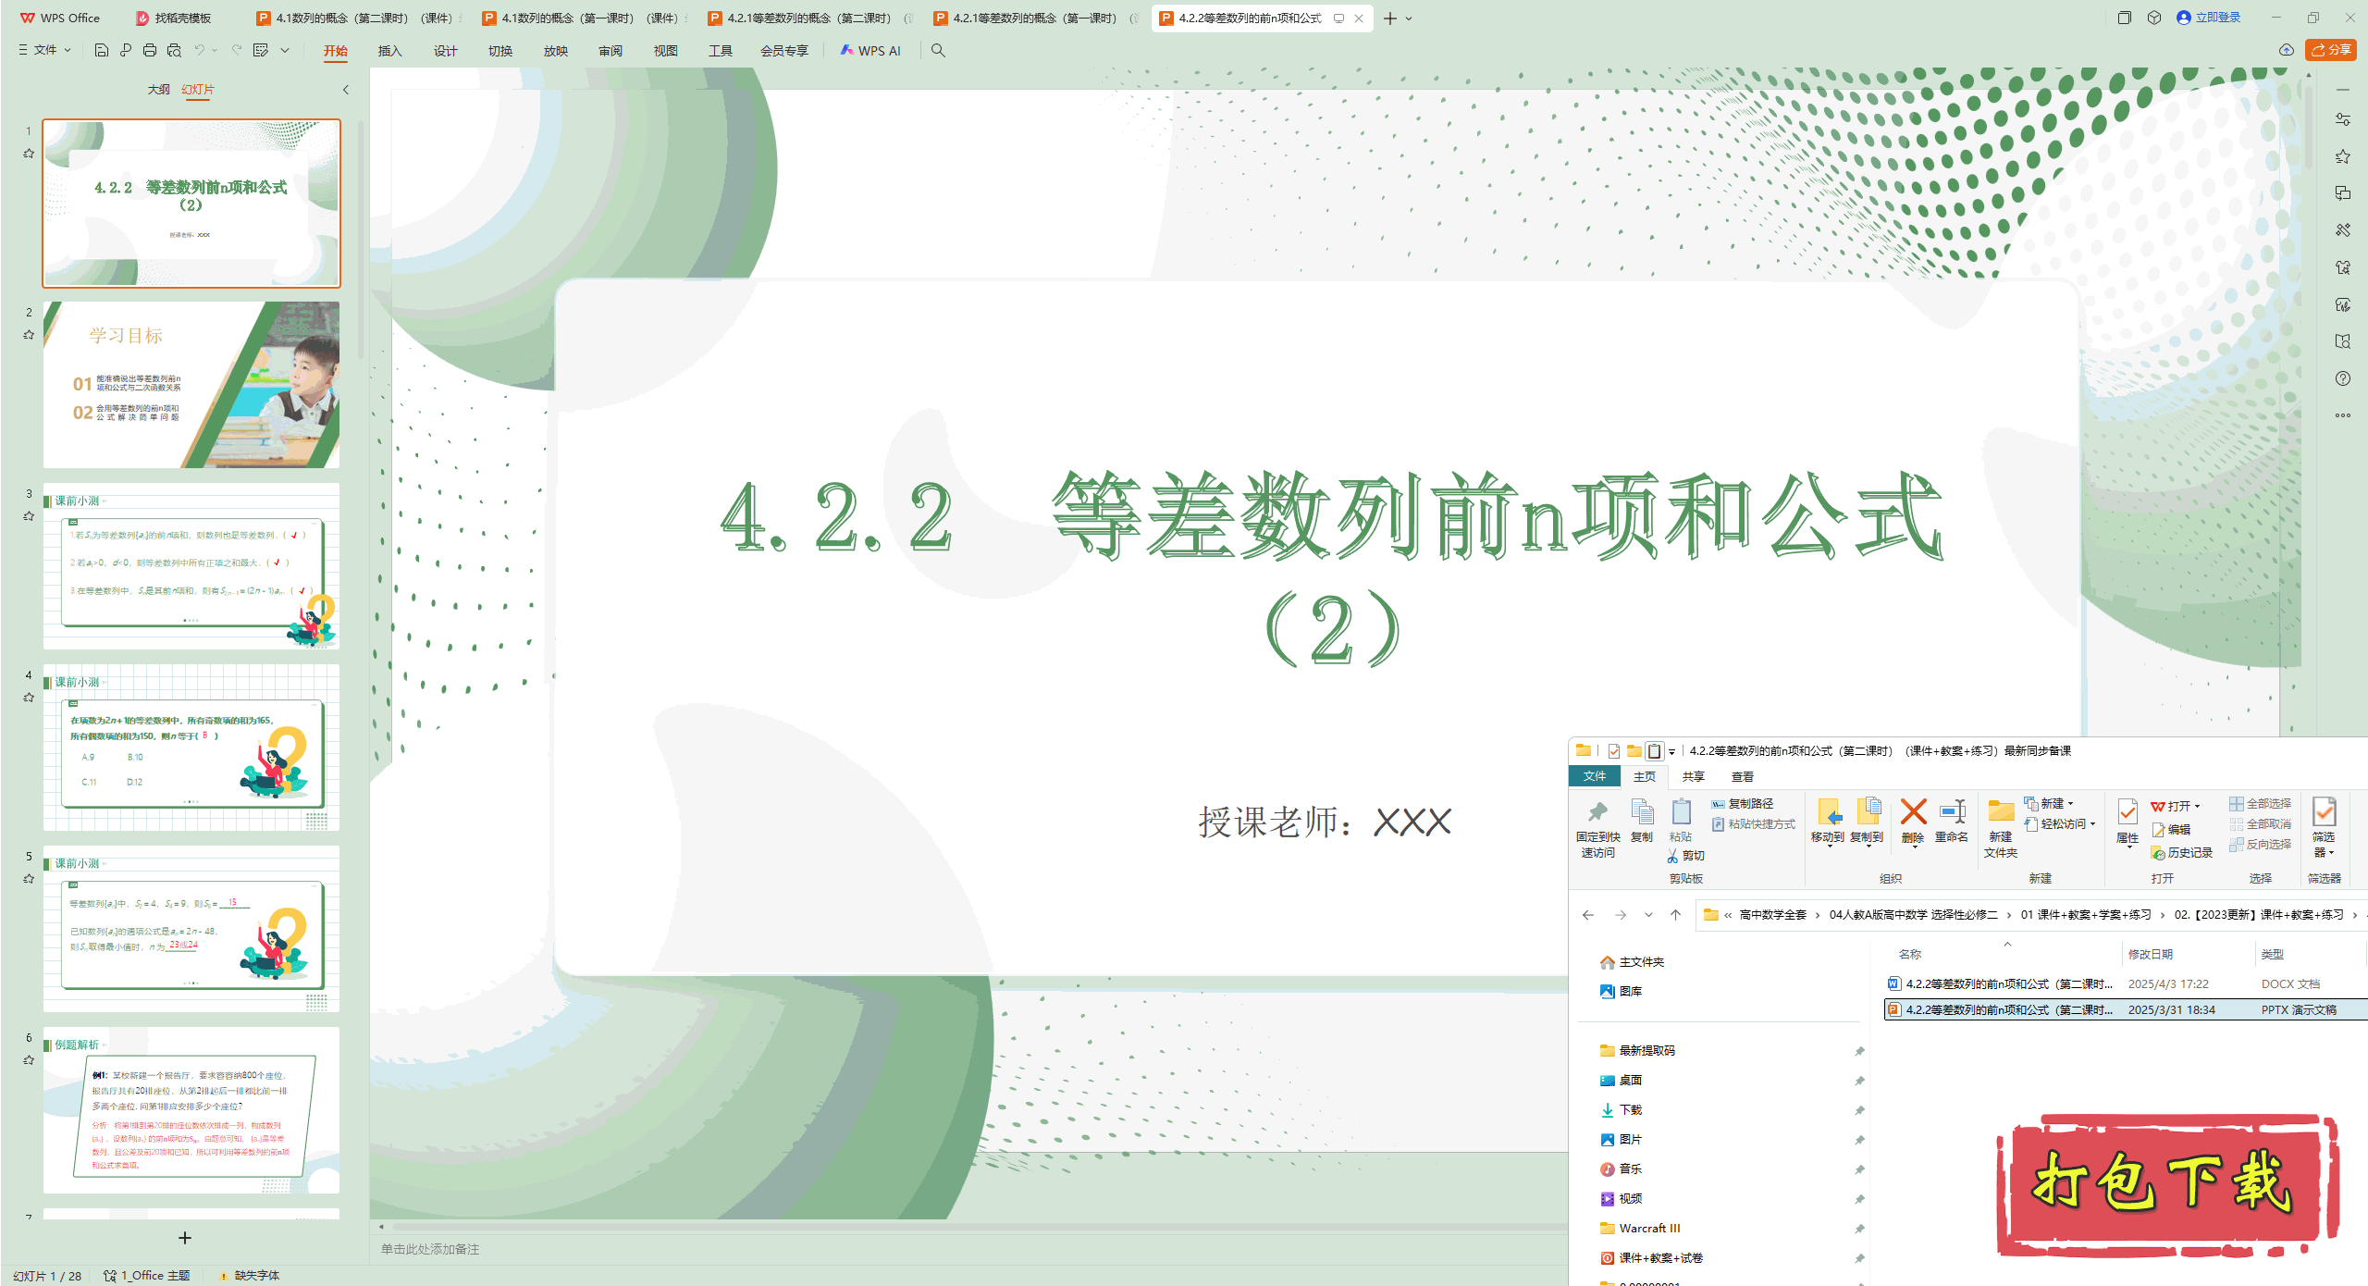Viewport: 2368px width, 1286px height.
Task: Open the 查看 tab in Explorer
Action: (x=1742, y=777)
